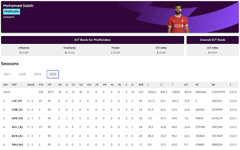The width and height of the screenshot is (240, 150).
Task: Click the GW column header
Action: tap(5, 85)
